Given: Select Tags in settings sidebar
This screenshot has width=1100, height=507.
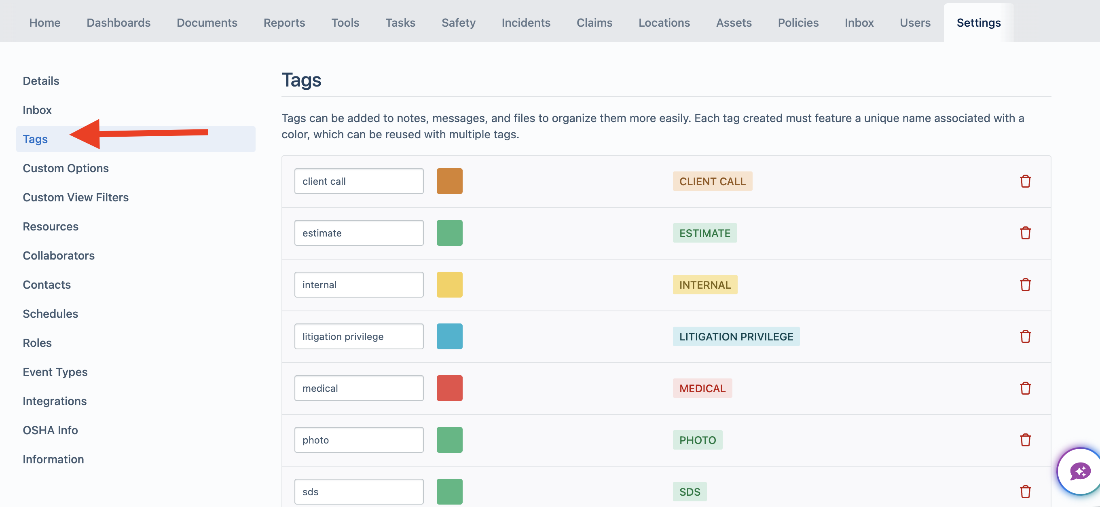Looking at the screenshot, I should [x=135, y=139].
